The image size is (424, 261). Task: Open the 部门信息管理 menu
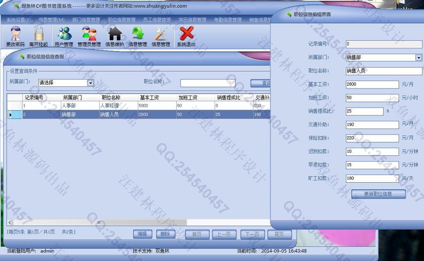coord(86,20)
